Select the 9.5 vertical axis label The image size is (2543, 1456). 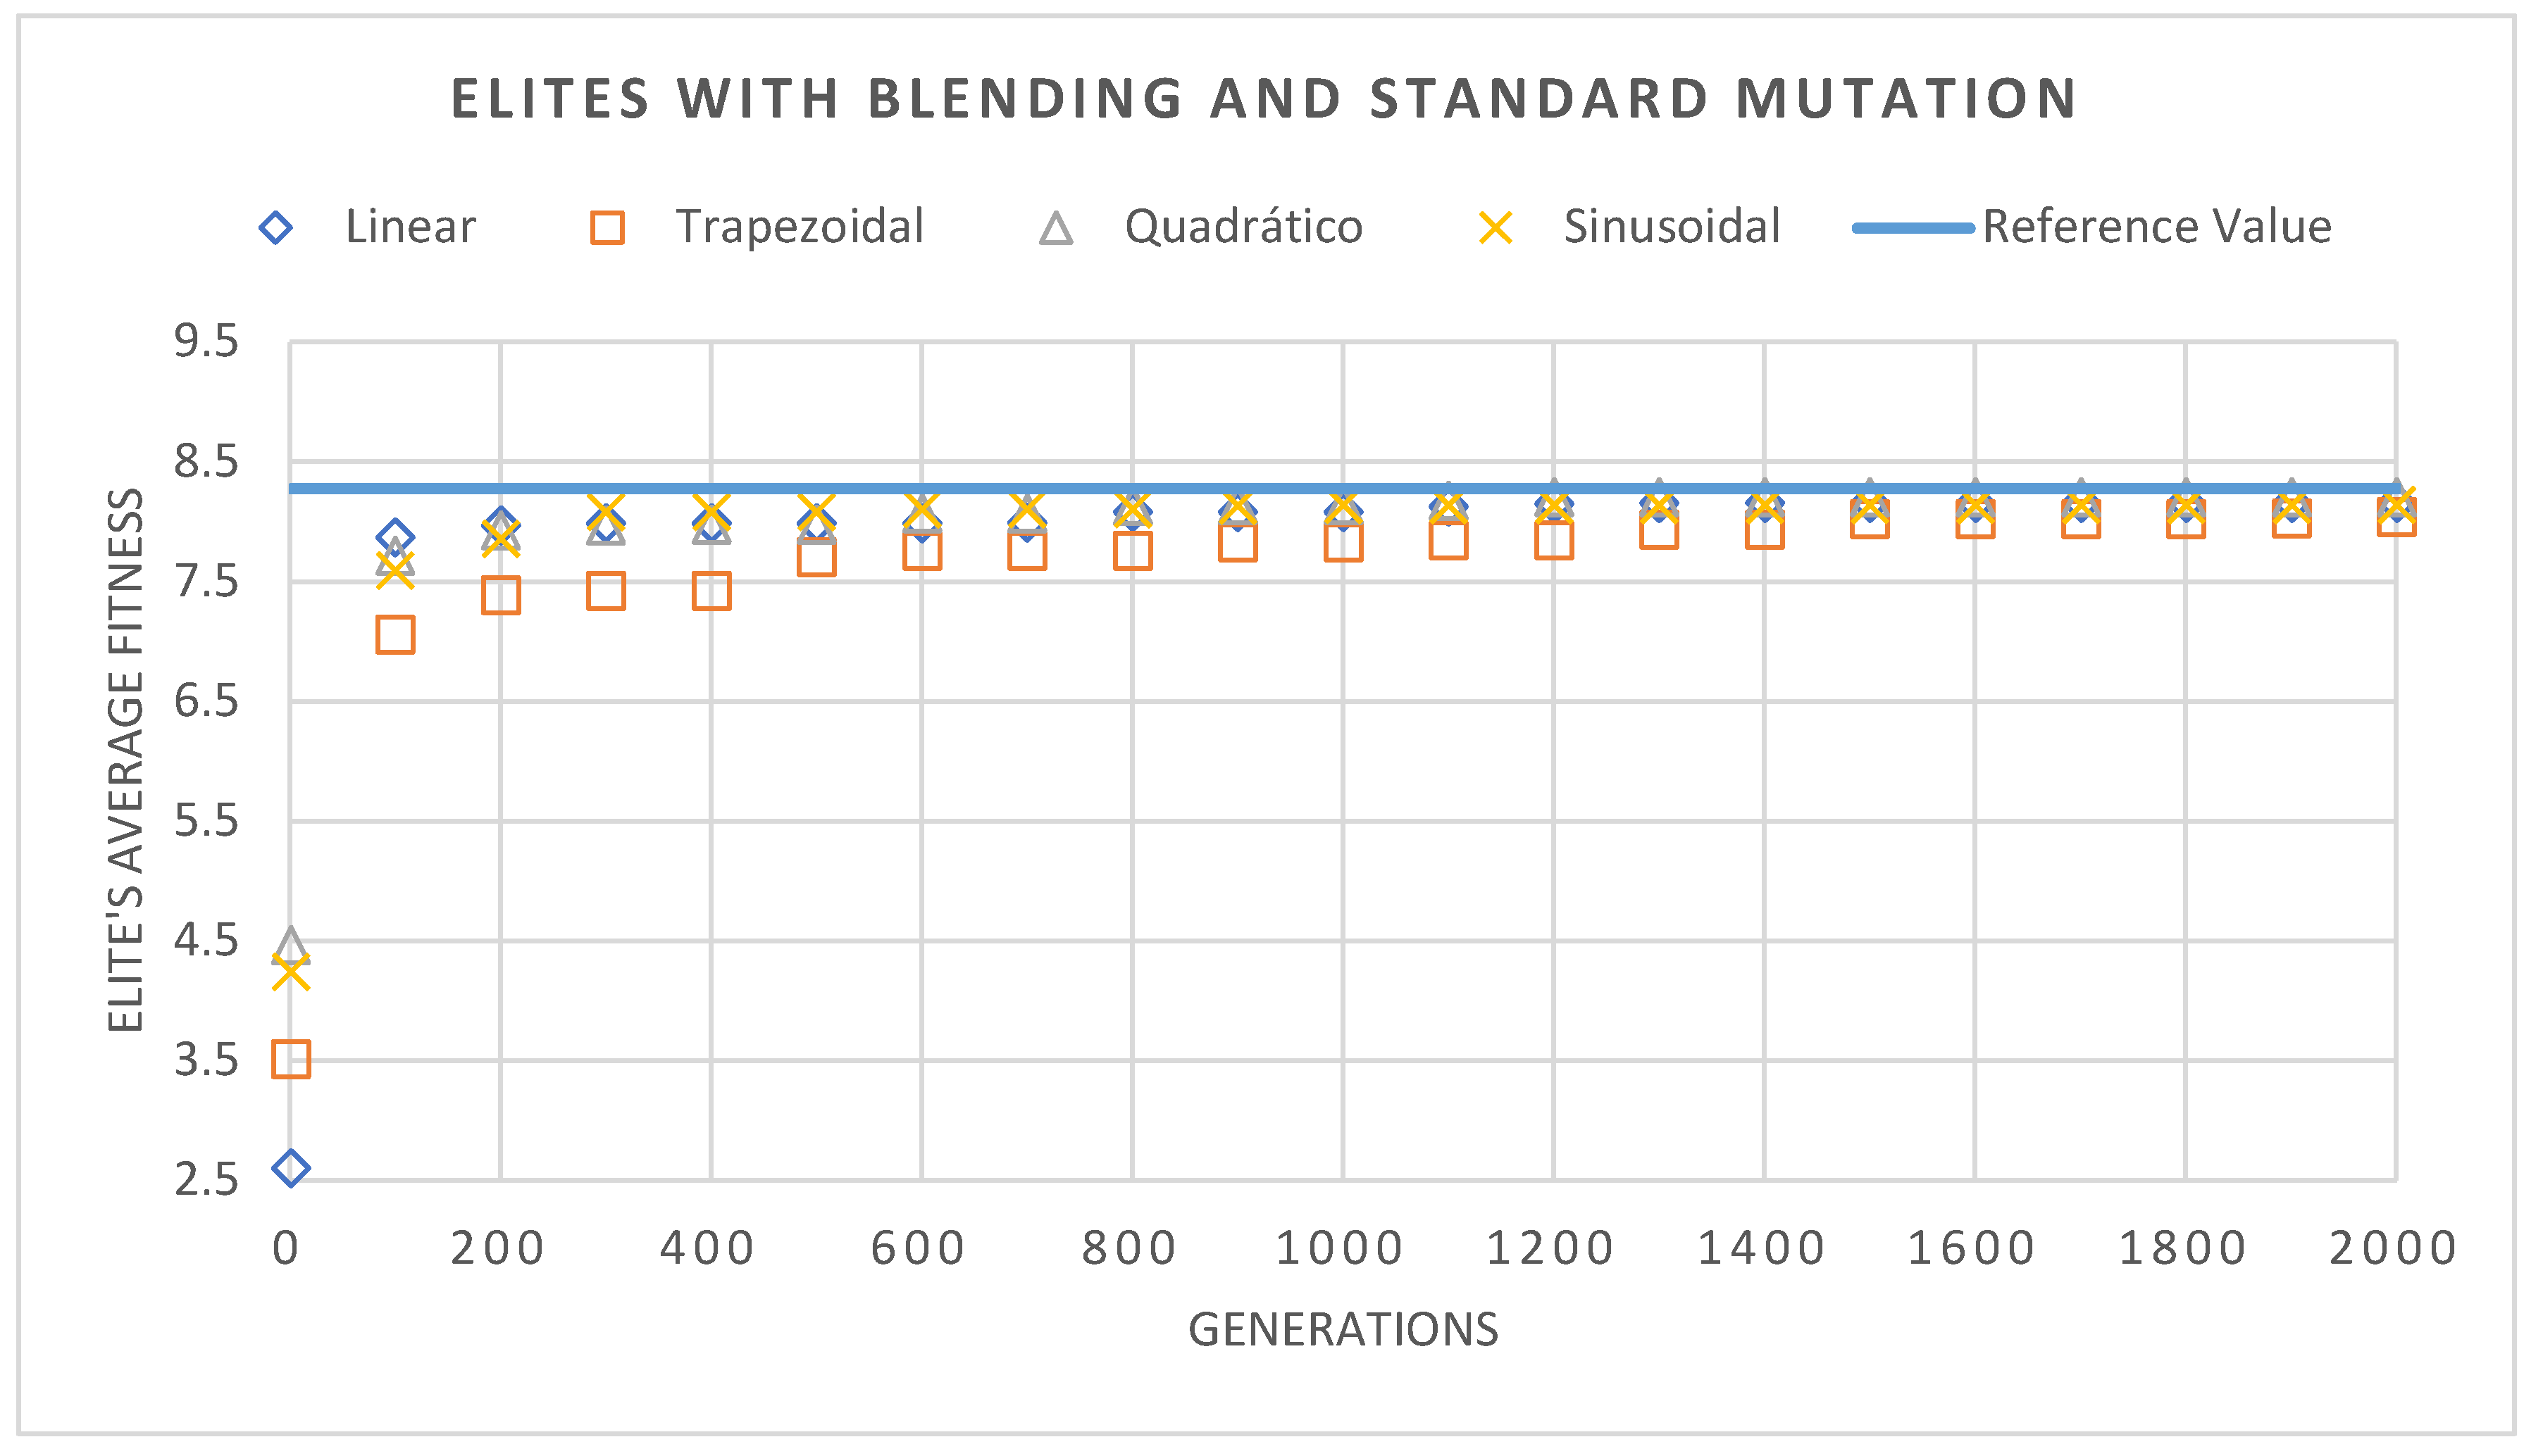pos(207,342)
